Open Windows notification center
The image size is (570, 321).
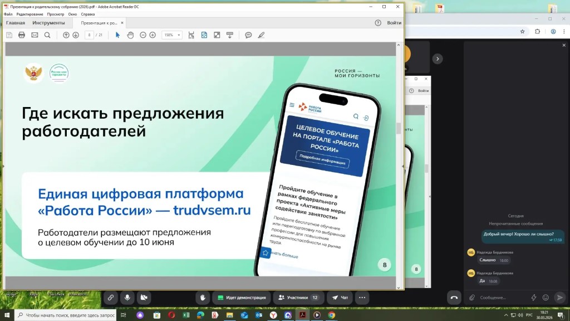point(561,315)
